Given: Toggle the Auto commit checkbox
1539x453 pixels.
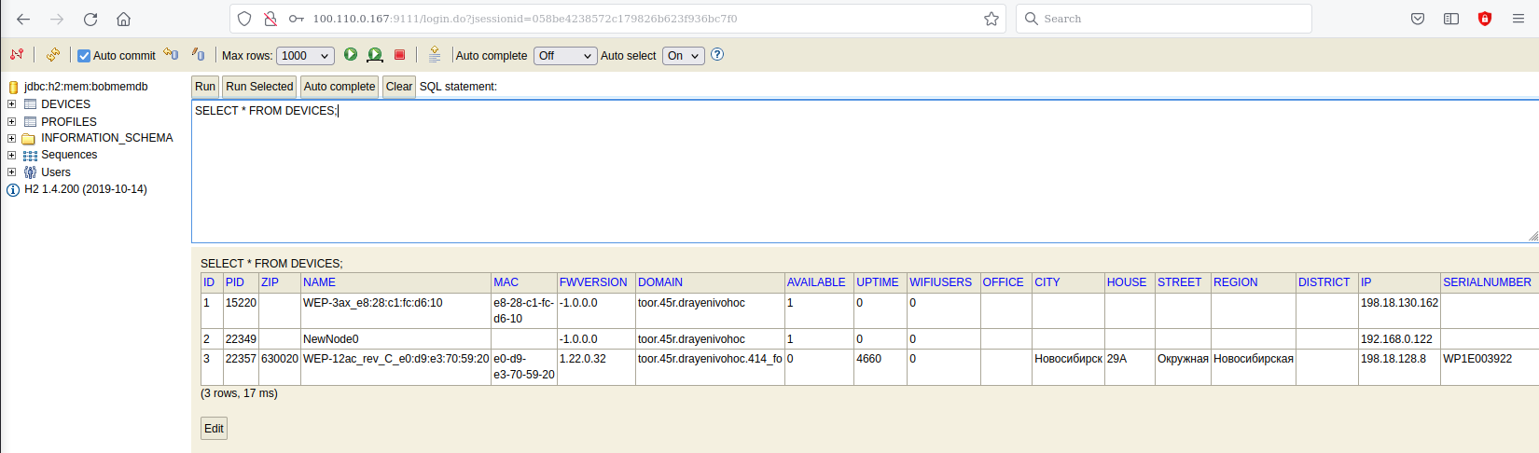Looking at the screenshot, I should click(x=84, y=56).
